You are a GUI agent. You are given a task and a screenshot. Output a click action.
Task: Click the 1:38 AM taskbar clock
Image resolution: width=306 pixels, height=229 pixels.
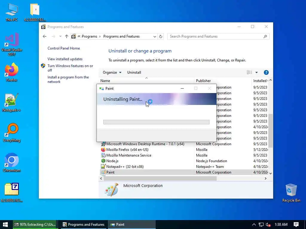pos(281,225)
